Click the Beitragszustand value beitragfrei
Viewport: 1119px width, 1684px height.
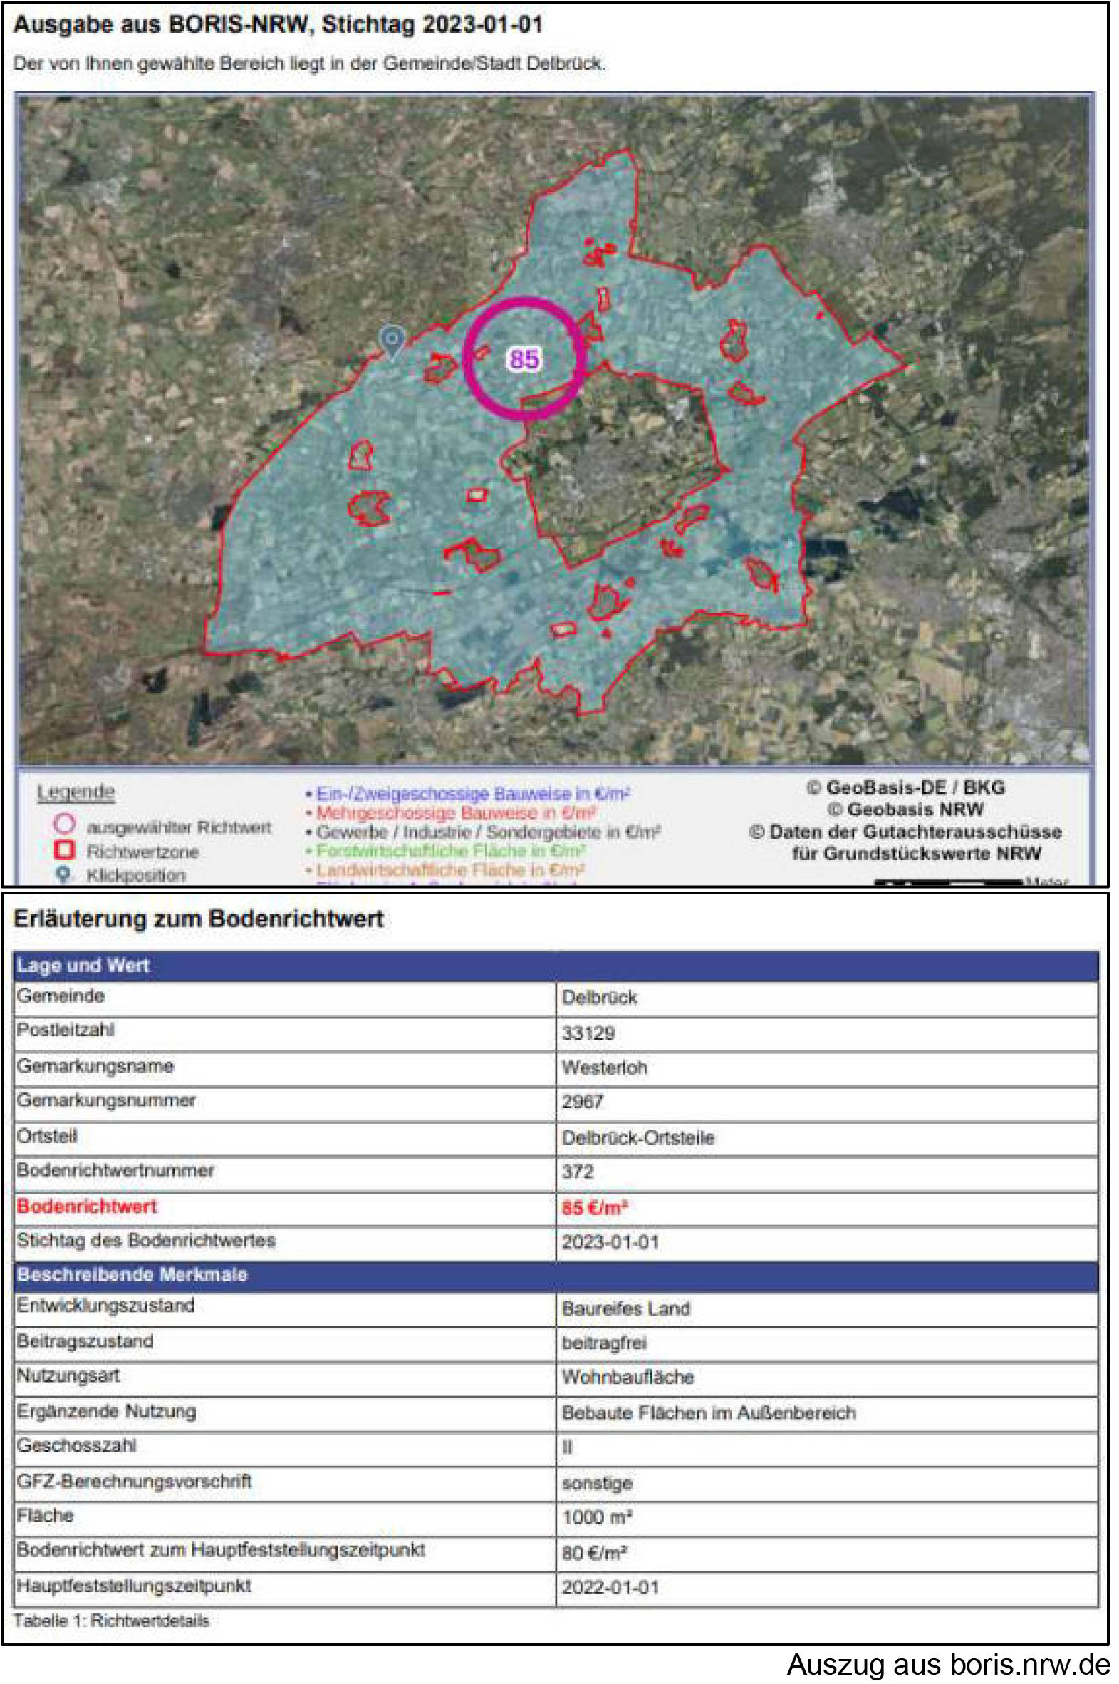tap(604, 1343)
